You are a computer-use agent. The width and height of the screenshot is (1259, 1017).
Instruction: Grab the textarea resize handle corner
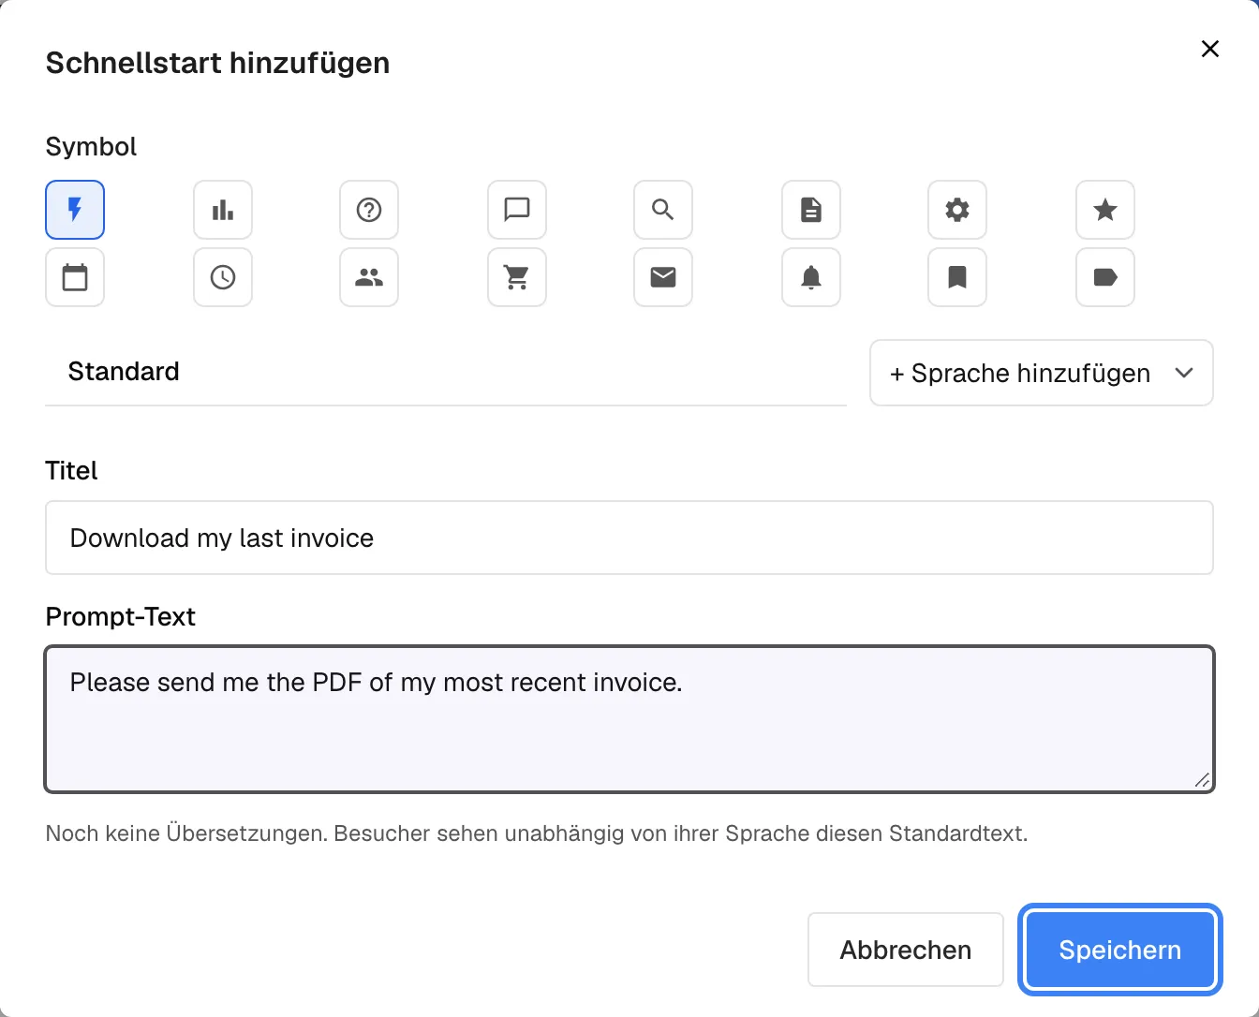[x=1202, y=779]
